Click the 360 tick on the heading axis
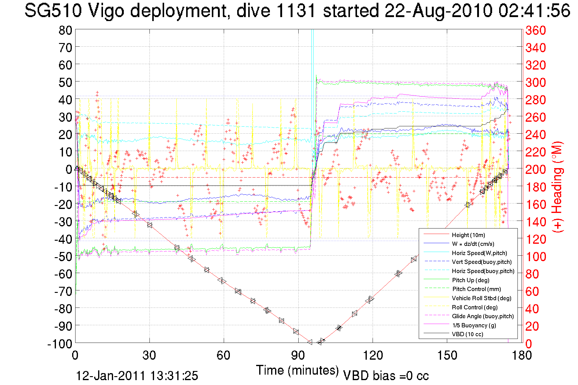The height and width of the screenshot is (385, 578). tap(536, 30)
